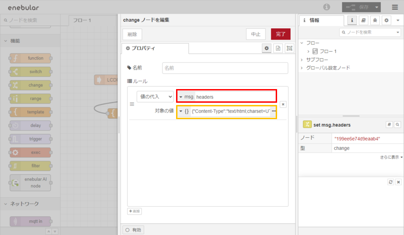Click the +追加 add rule button
The width and height of the screenshot is (404, 235).
135,211
